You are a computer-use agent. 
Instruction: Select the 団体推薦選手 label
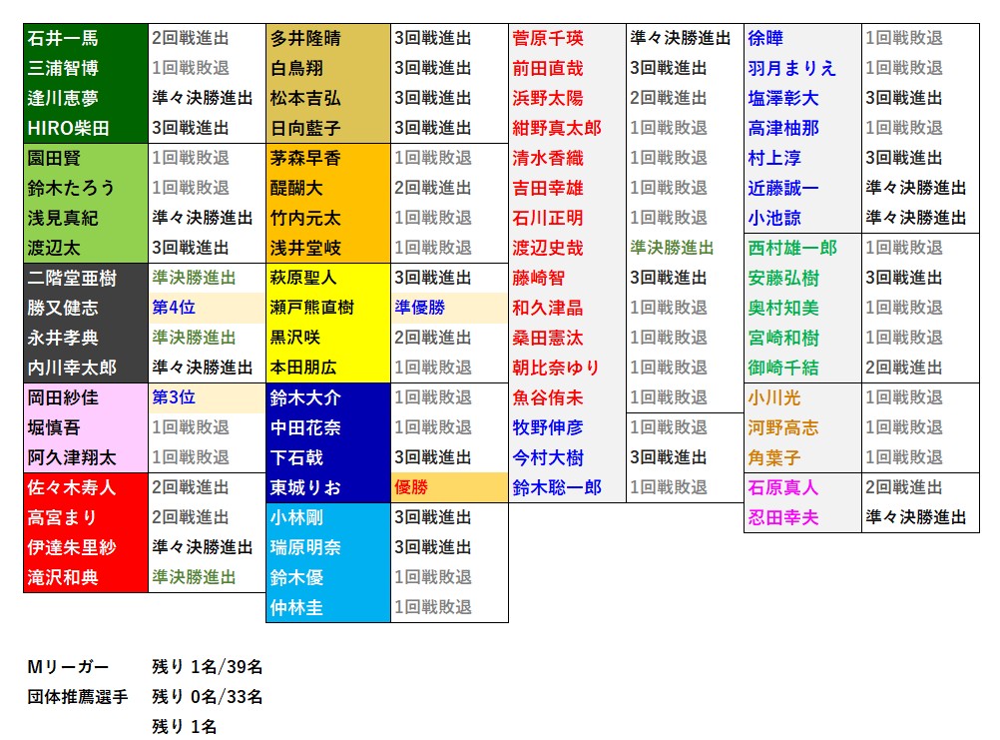(77, 697)
